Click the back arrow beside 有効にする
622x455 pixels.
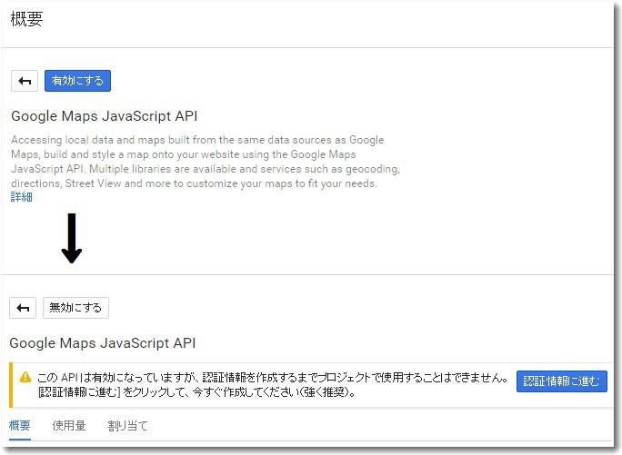click(x=25, y=81)
